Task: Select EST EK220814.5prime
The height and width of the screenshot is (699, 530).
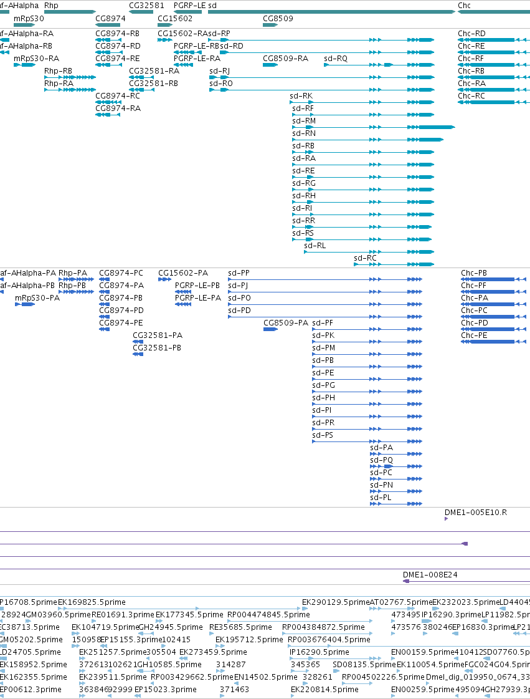Action: pos(324,690)
